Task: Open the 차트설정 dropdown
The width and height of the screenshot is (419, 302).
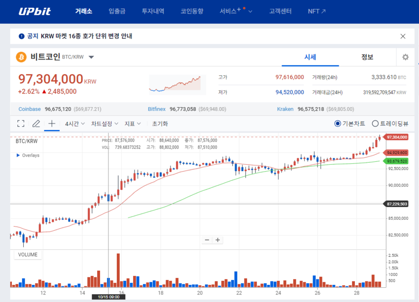Action: click(x=105, y=124)
